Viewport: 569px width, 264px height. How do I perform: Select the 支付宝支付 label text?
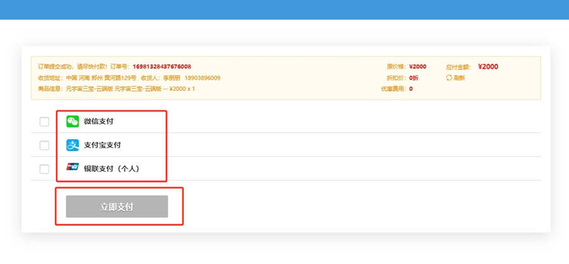click(103, 145)
